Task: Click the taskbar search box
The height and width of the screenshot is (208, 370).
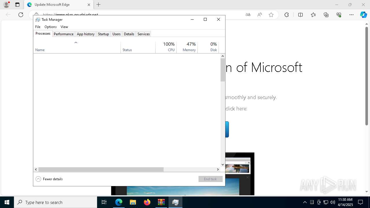Action: (55, 202)
